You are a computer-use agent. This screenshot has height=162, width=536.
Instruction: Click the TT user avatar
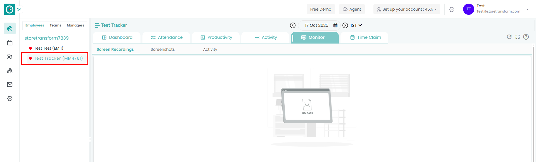469,9
